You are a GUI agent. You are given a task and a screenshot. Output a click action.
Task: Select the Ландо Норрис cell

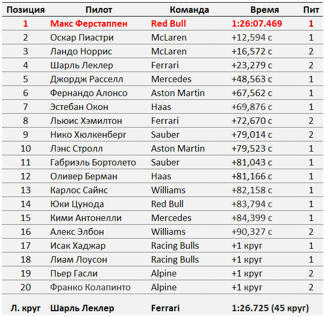pos(81,51)
